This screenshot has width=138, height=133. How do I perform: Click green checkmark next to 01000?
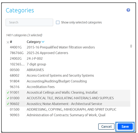[8, 98]
